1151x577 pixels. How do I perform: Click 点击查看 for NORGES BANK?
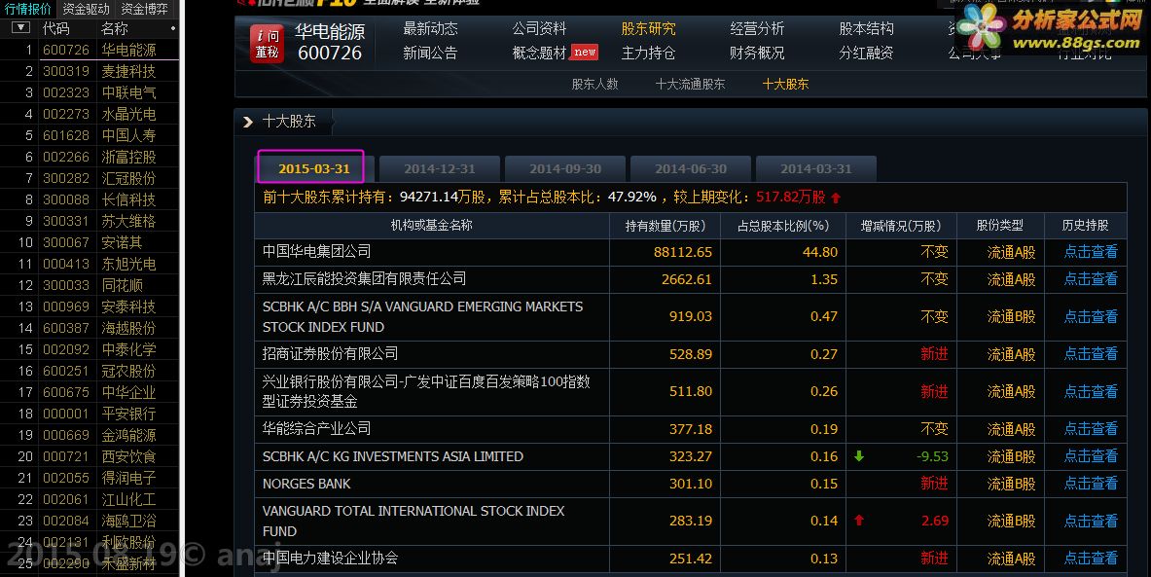click(x=1091, y=483)
